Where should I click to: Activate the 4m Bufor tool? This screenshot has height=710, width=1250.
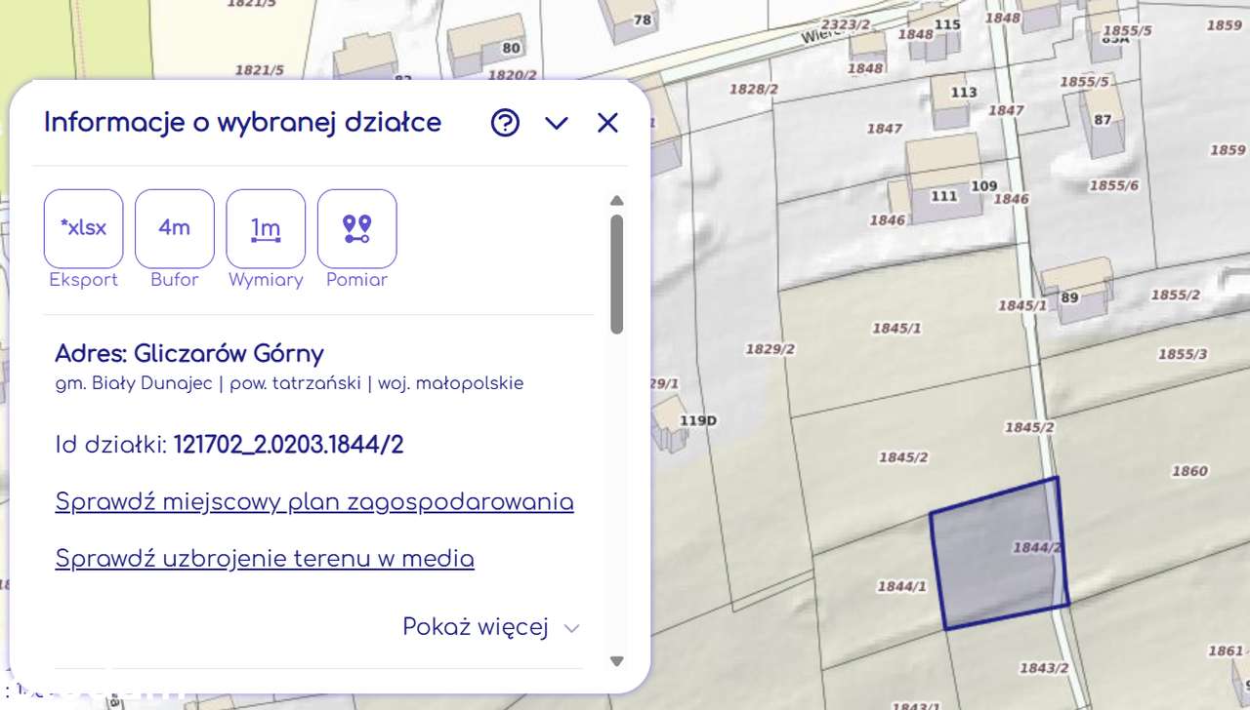(x=174, y=228)
